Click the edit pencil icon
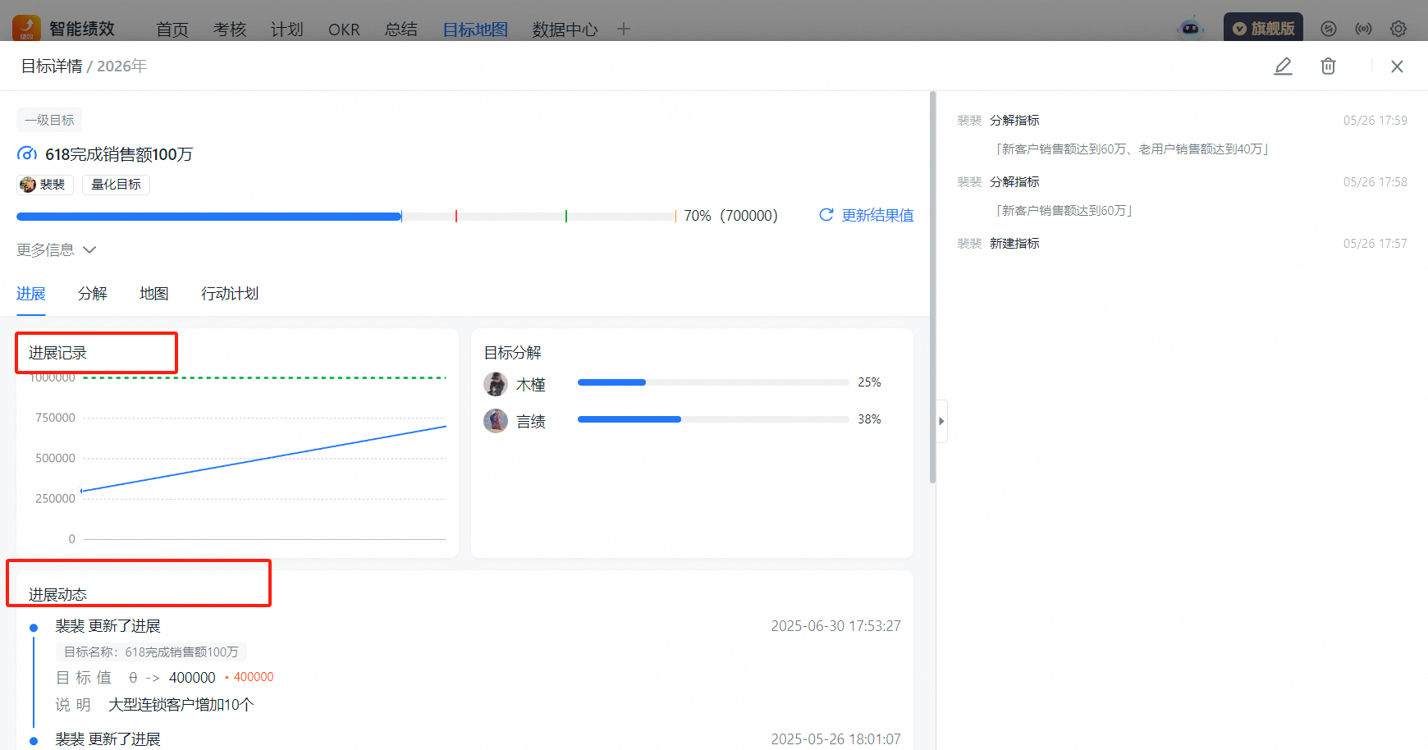This screenshot has width=1428, height=750. coord(1283,66)
